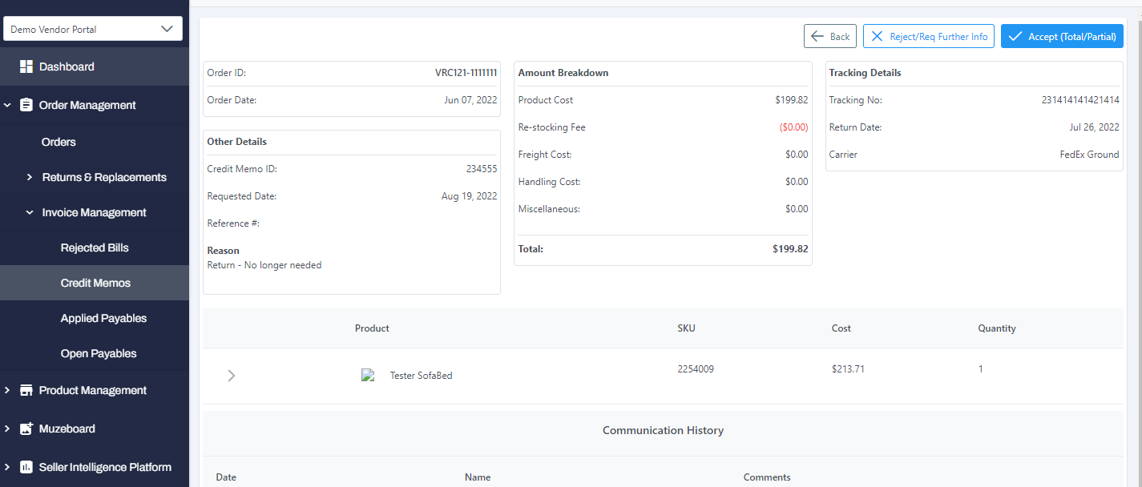The image size is (1142, 487).
Task: Click the Quantity column header
Action: [997, 328]
